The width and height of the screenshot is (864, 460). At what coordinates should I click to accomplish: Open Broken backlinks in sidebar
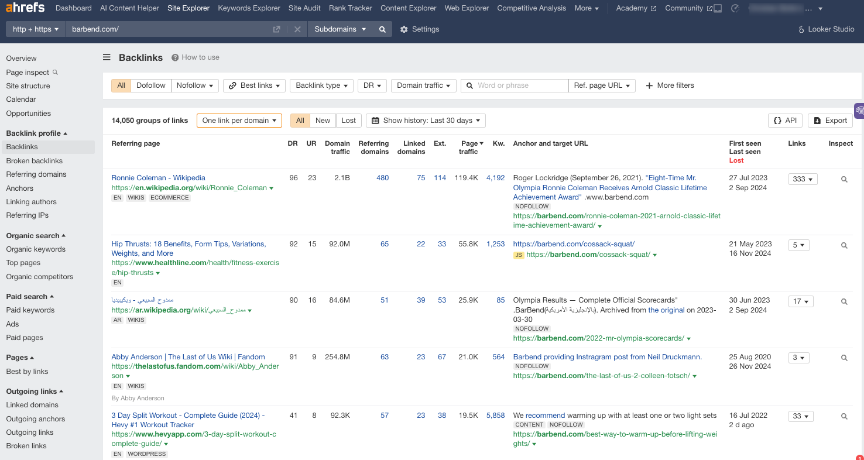click(x=35, y=161)
